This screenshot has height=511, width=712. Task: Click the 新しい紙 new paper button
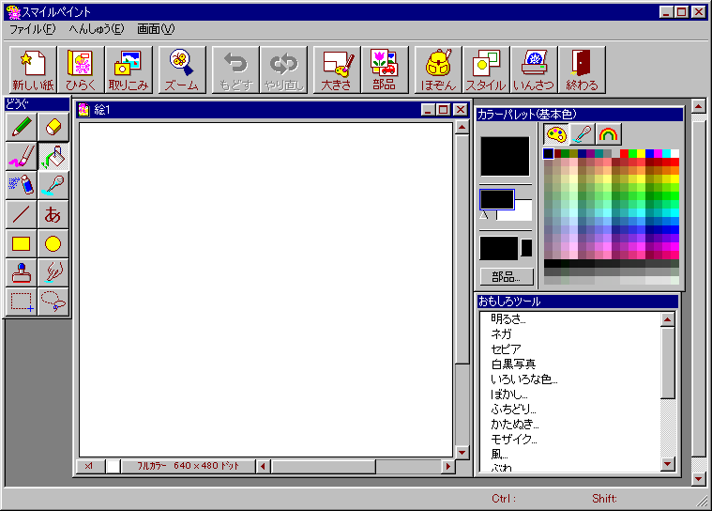pyautogui.click(x=32, y=70)
